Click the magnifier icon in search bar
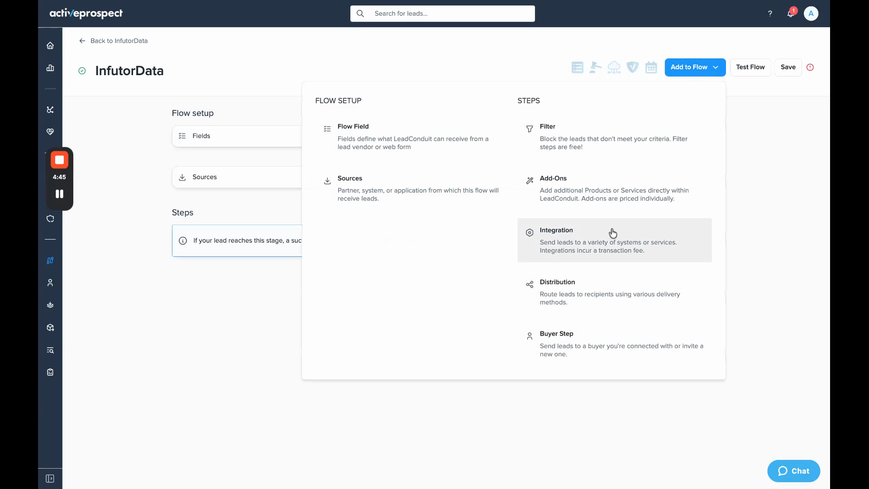Image resolution: width=869 pixels, height=489 pixels. click(x=360, y=14)
